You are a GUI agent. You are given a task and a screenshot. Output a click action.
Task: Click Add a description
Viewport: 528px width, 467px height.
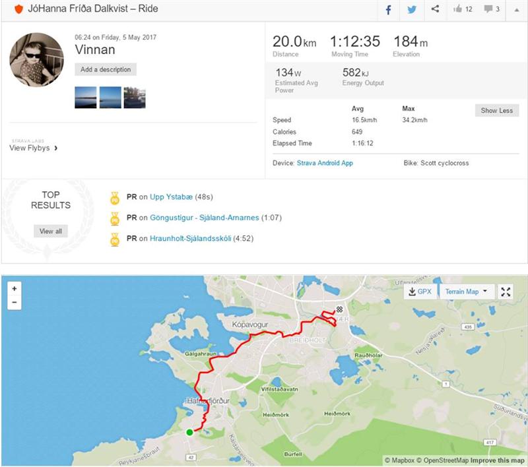tap(106, 69)
